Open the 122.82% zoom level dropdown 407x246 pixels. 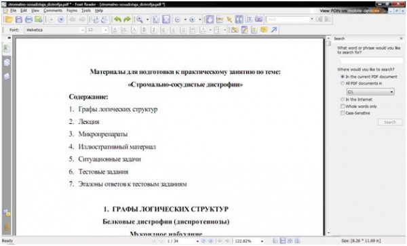262,241
